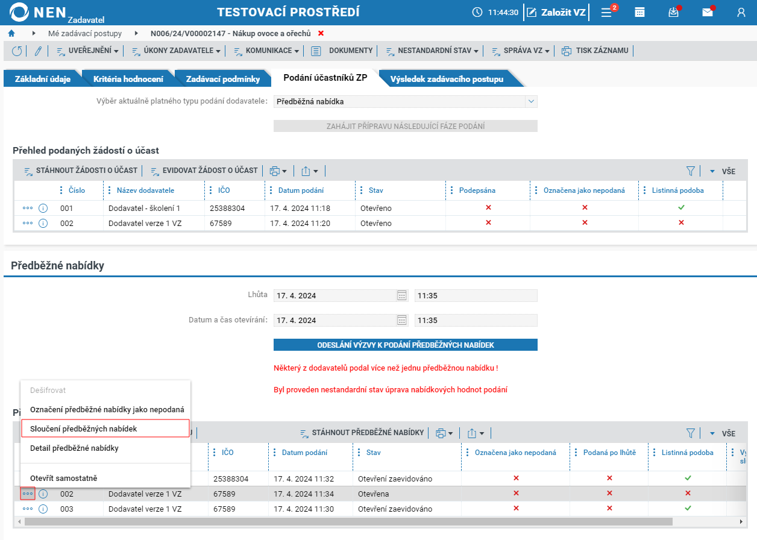The height and width of the screenshot is (540, 757).
Task: Open Mé zadávací postupy breadcrumb
Action: click(85, 33)
